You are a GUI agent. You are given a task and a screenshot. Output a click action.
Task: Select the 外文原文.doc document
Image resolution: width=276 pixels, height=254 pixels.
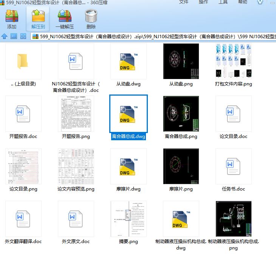click(76, 219)
